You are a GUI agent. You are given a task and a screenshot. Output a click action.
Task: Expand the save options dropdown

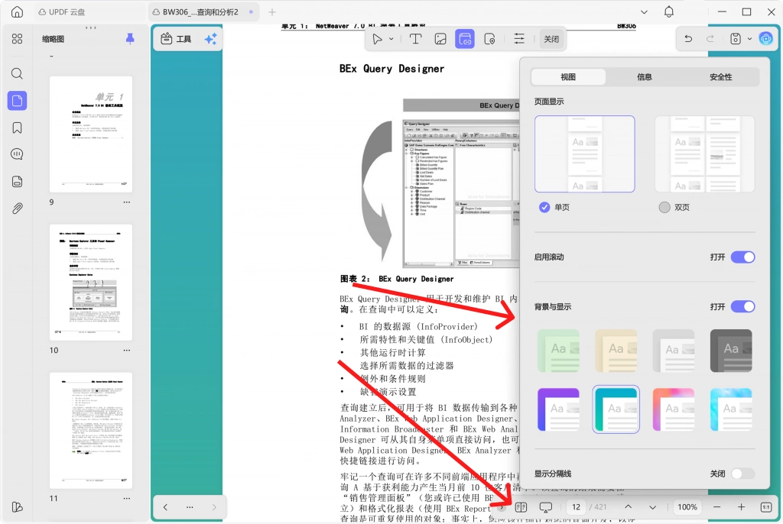pyautogui.click(x=749, y=39)
